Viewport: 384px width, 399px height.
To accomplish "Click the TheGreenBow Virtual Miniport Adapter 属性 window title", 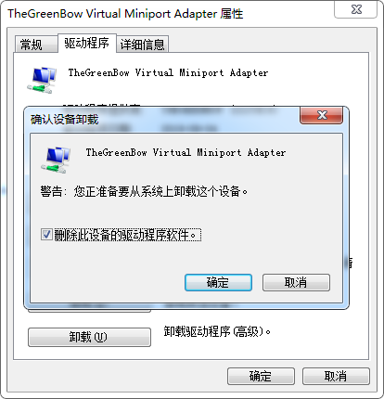I will tap(125, 14).
